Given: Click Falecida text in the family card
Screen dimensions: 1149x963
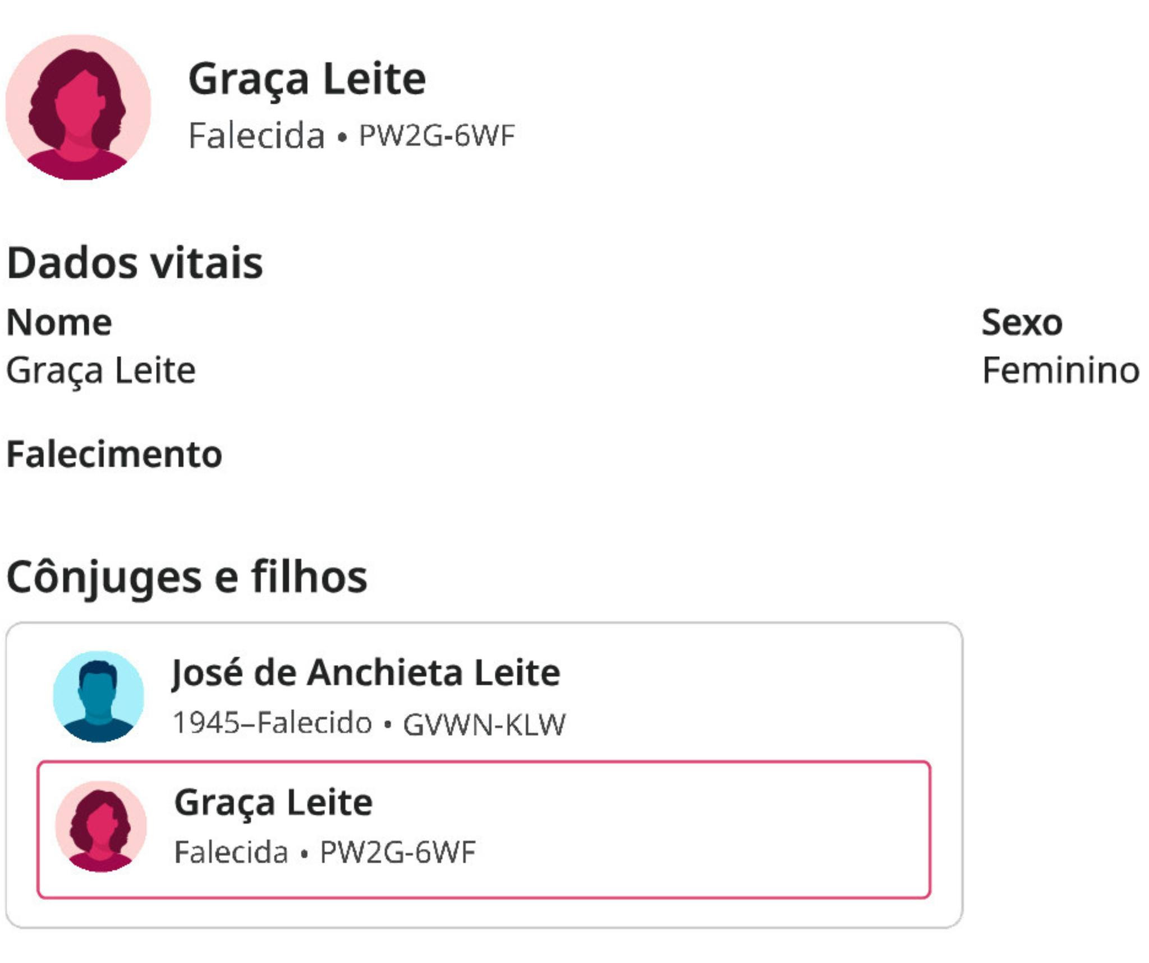Looking at the screenshot, I should click(231, 852).
